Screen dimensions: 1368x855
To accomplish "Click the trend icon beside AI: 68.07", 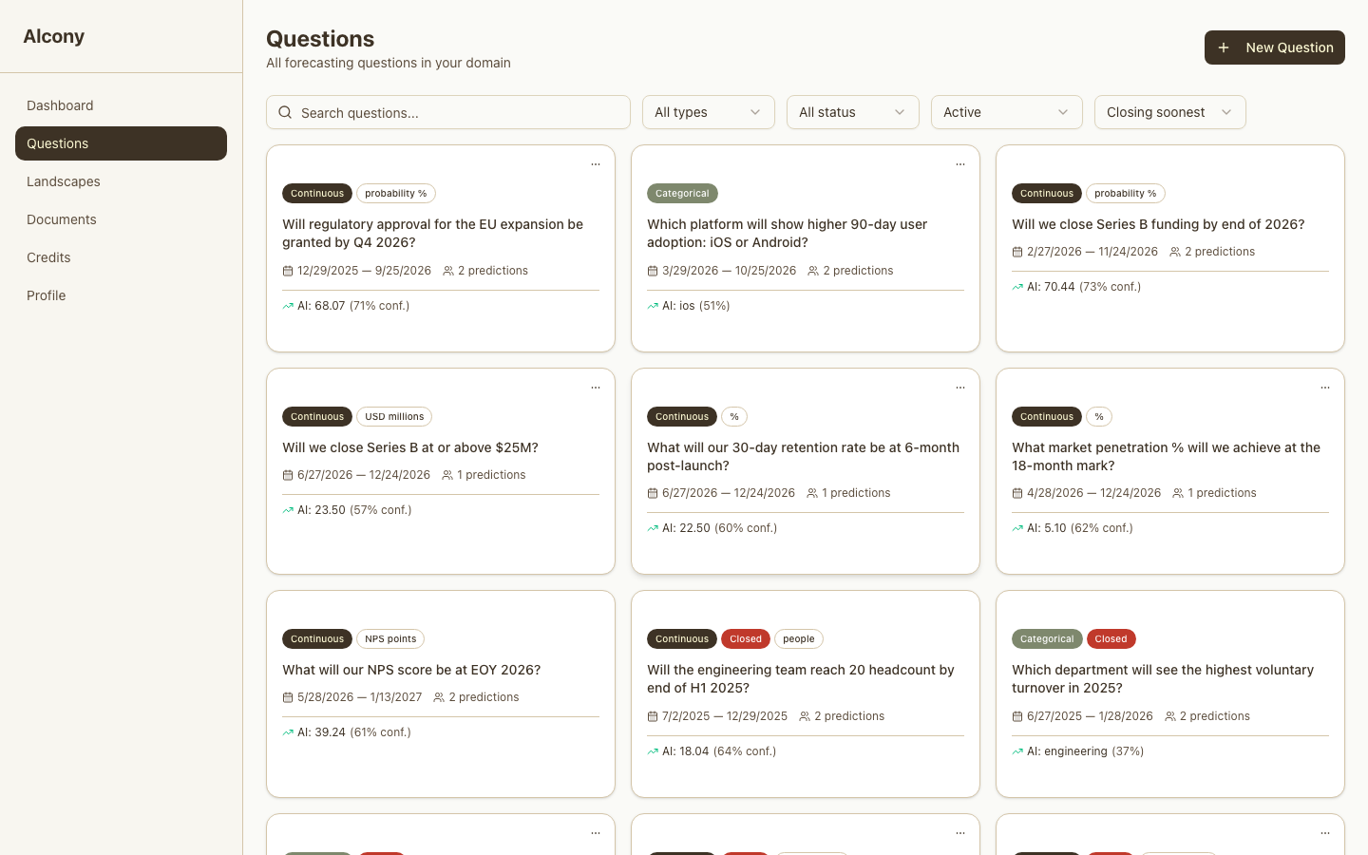I will coord(288,306).
